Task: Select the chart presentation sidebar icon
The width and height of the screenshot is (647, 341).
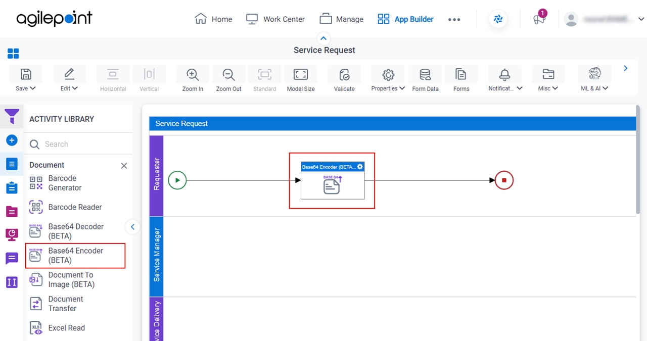Action: tap(12, 234)
